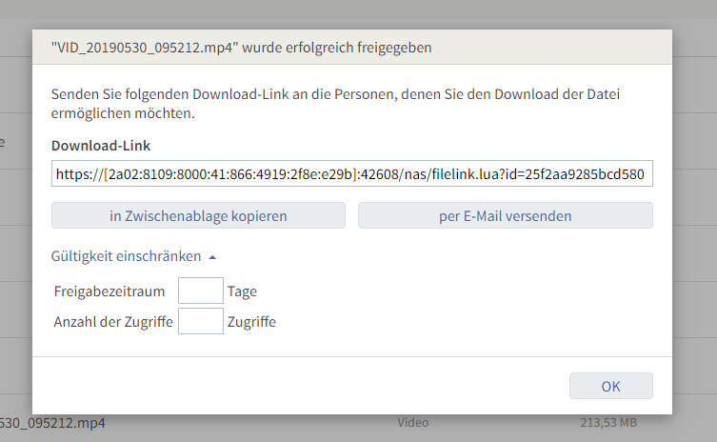Click the 'Senden Sie folgenden Download-Link' description

tap(335, 104)
